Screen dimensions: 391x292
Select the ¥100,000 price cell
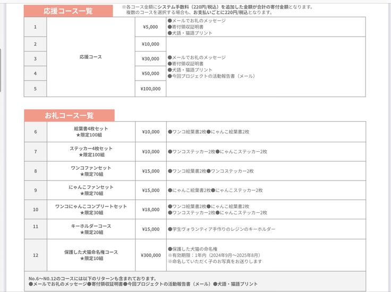click(150, 89)
